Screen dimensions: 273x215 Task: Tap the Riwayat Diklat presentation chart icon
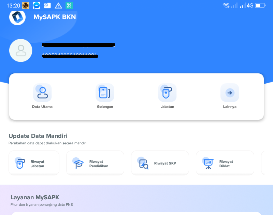(x=209, y=163)
